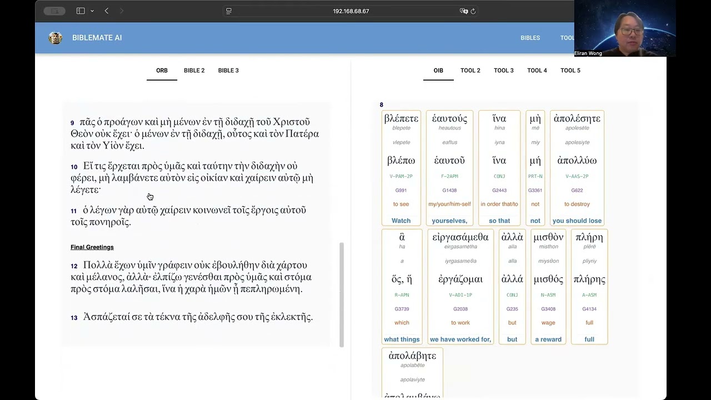Click verse number 9 in Greek text
The width and height of the screenshot is (711, 400).
tap(72, 123)
